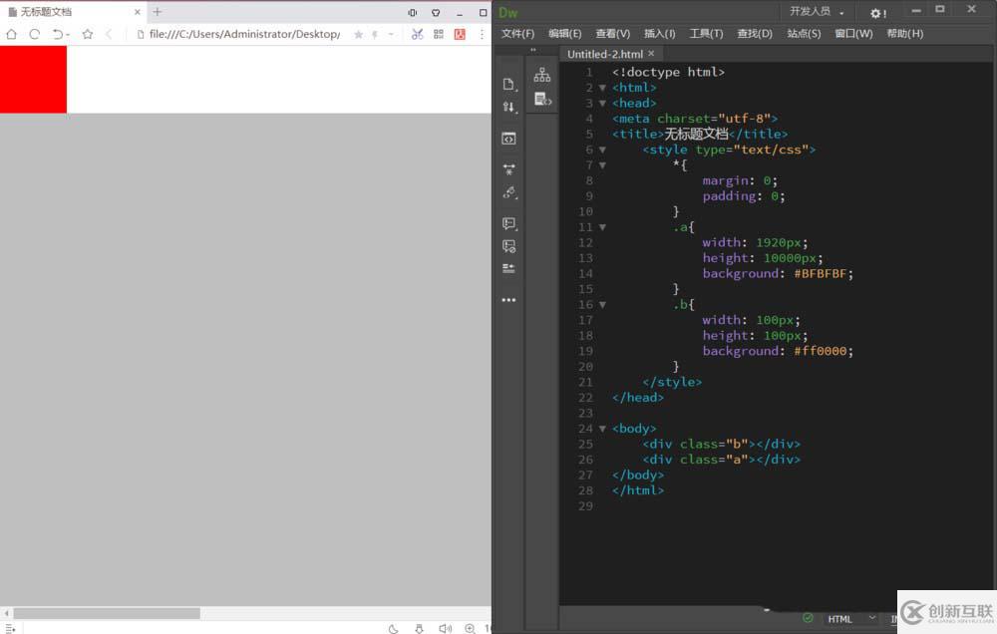The height and width of the screenshot is (634, 997).
Task: Open the 开发人员 workspace dropdown
Action: [817, 11]
